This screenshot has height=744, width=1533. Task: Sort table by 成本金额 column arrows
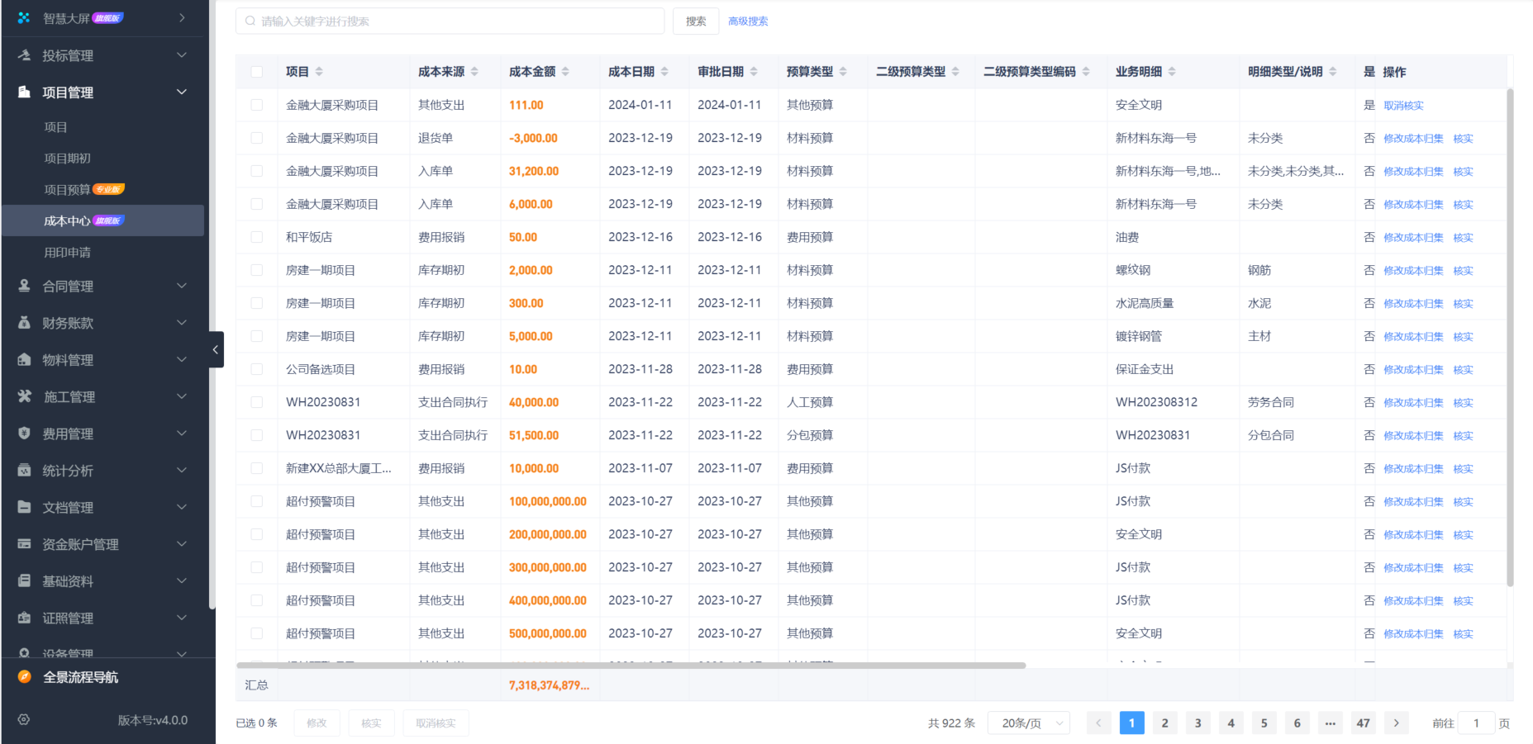tap(565, 71)
